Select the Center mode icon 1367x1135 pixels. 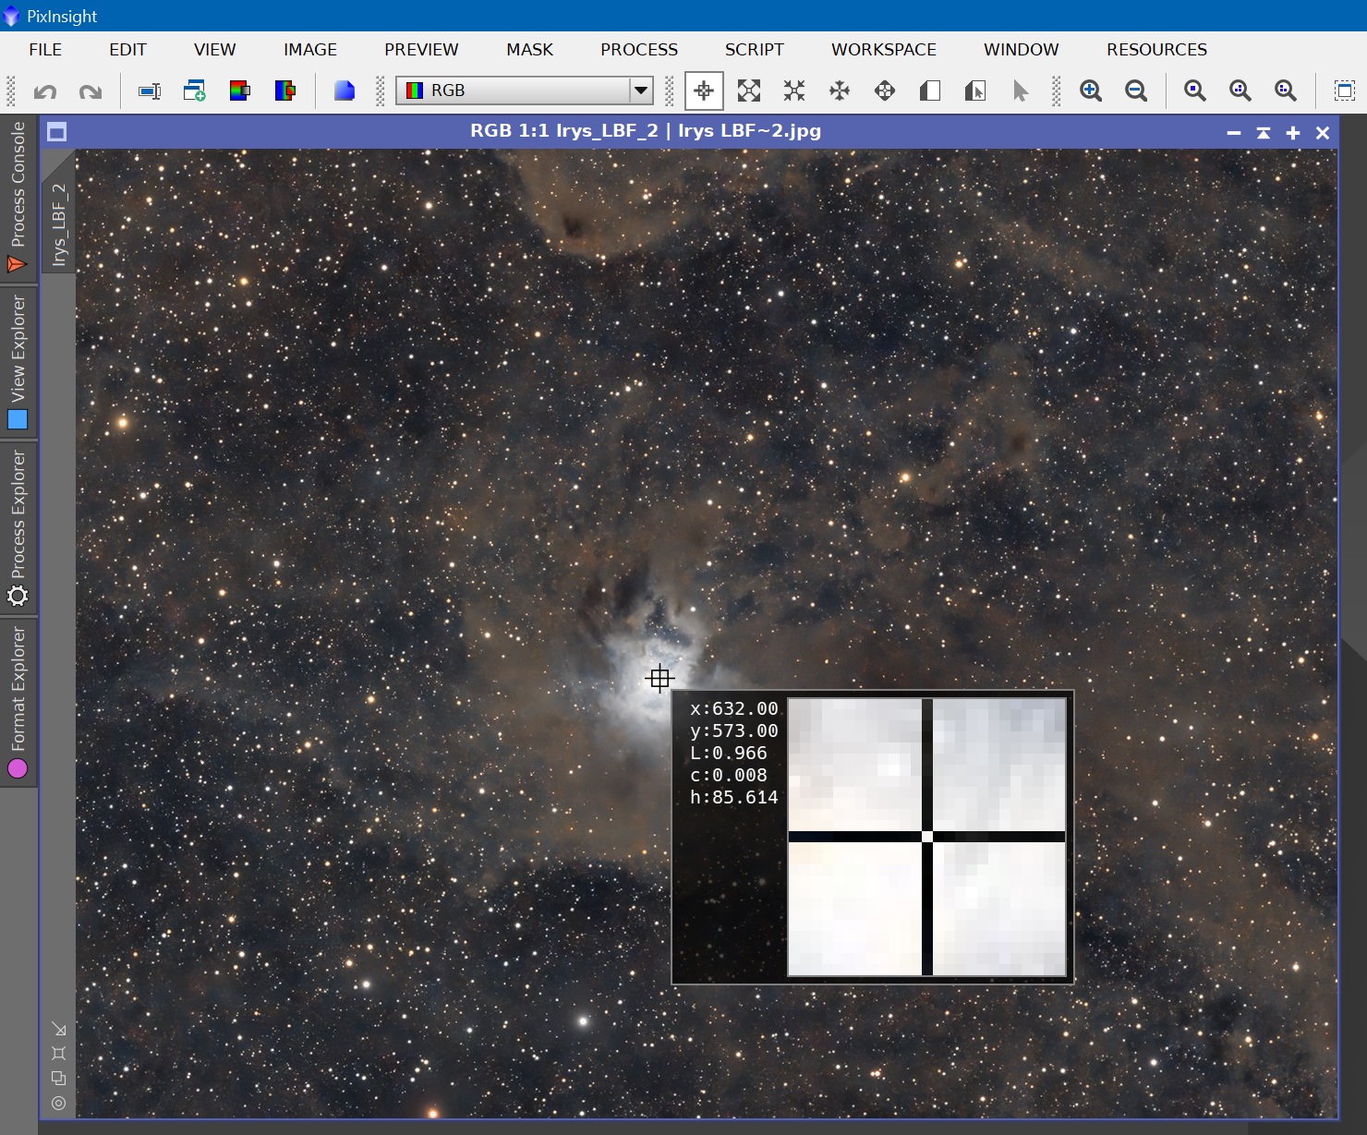(885, 91)
